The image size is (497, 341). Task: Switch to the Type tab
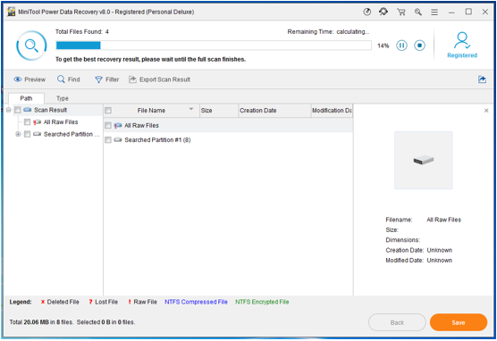63,98
